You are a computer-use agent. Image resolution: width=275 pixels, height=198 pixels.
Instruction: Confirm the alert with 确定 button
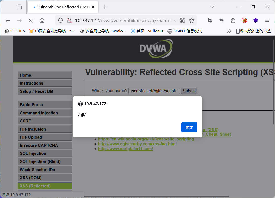click(x=189, y=127)
